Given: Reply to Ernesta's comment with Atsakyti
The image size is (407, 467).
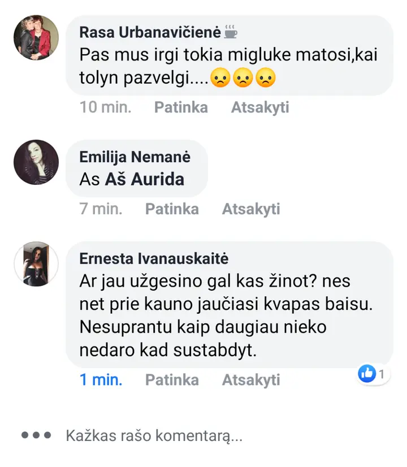Looking at the screenshot, I should click(252, 380).
